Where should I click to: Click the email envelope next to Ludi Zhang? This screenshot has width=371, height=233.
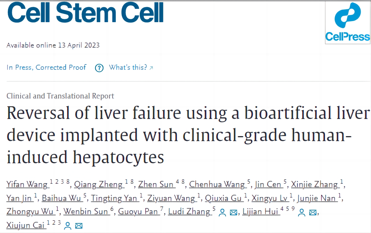234,213
